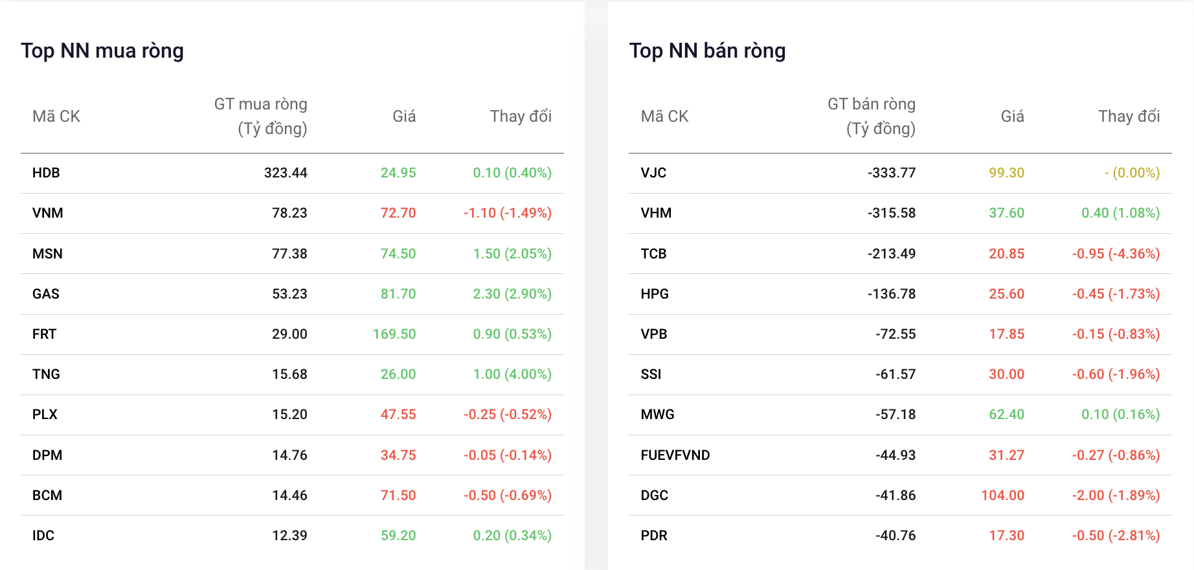Image resolution: width=1194 pixels, height=570 pixels.
Task: Click change -0.95 (-4.36%)
Action: click(x=1116, y=254)
